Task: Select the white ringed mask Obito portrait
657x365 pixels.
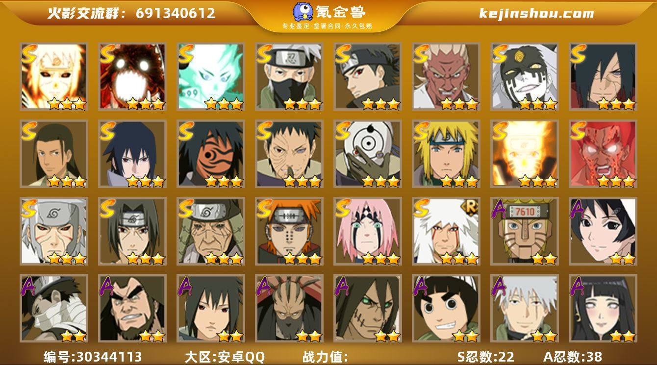Action: (367, 154)
